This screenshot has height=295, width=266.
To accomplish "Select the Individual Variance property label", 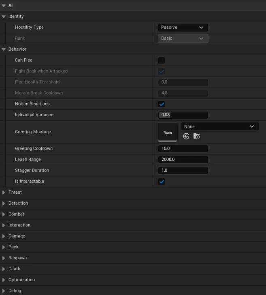I will [x=34, y=115].
